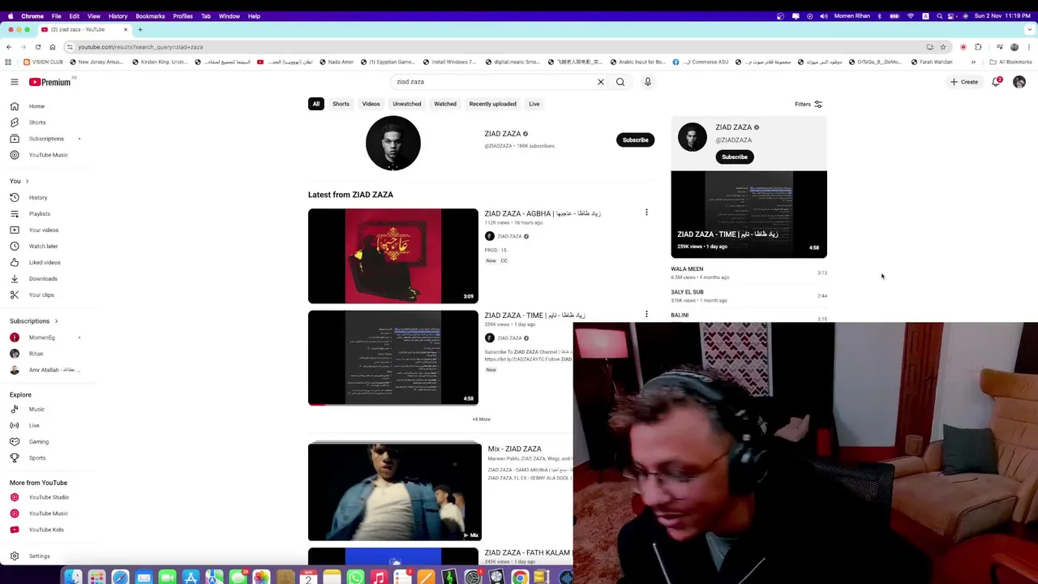Open the ZIAD ZAZA channel avatar
This screenshot has width=1038, height=584.
coord(393,144)
